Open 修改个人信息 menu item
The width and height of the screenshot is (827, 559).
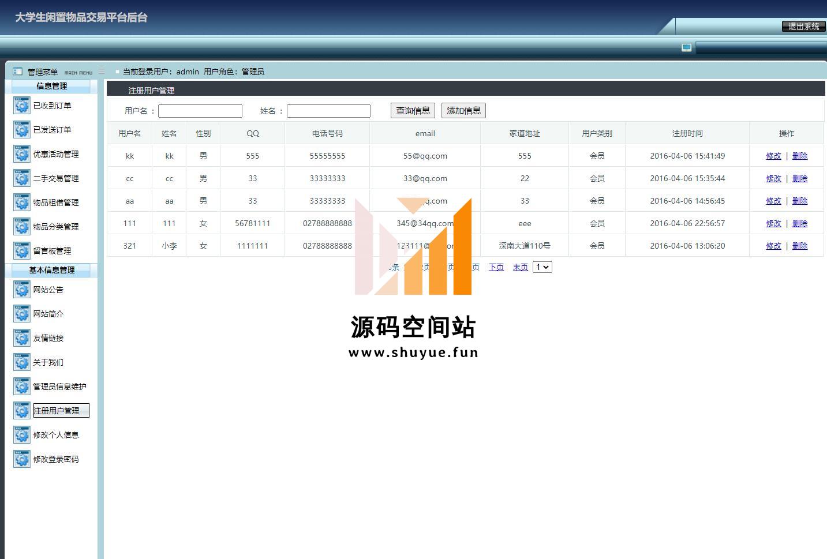pyautogui.click(x=56, y=435)
